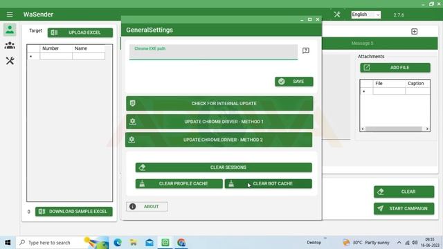Viewport: 443px width, 249px height.
Task: Click the Caption column header in attachments
Action: (x=417, y=84)
